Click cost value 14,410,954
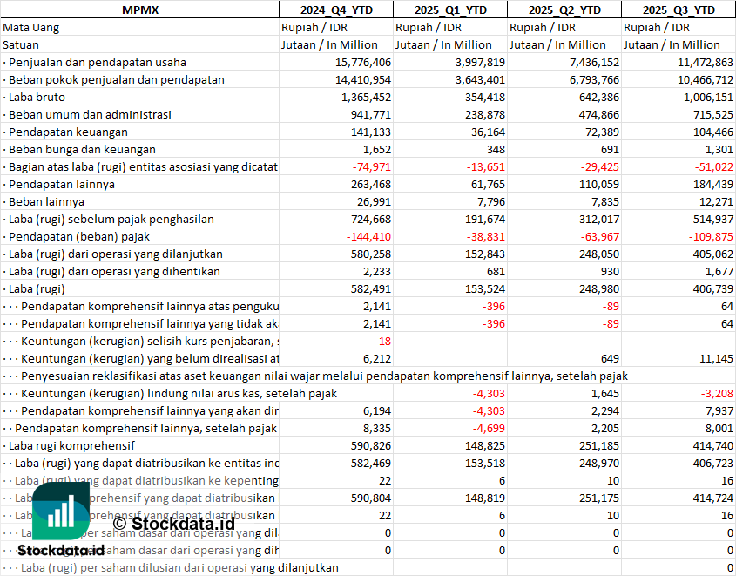 click(363, 80)
